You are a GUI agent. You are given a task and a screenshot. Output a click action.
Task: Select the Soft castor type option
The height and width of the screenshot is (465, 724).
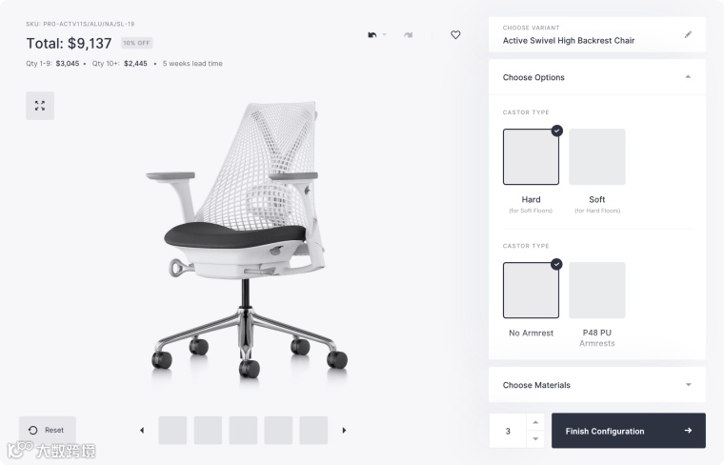[597, 157]
